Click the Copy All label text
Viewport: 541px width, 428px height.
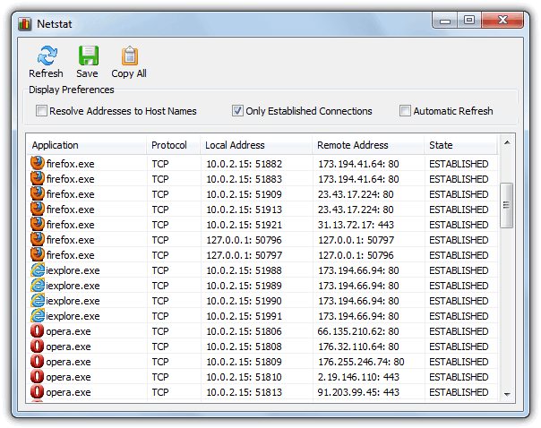(129, 73)
